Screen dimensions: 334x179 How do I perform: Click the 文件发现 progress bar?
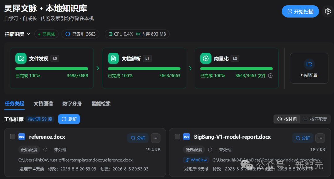[52, 69]
